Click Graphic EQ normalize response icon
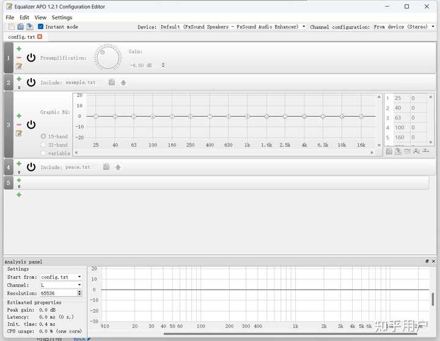440x341 pixels. pos(416,151)
